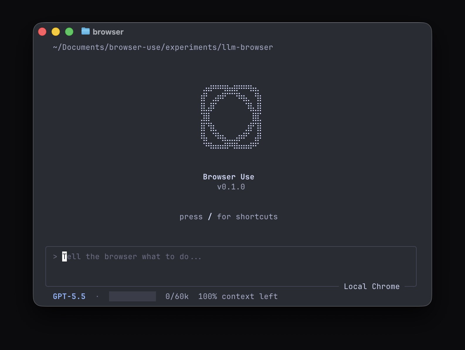Click the 'browser' window title
The height and width of the screenshot is (350, 465).
tap(108, 32)
